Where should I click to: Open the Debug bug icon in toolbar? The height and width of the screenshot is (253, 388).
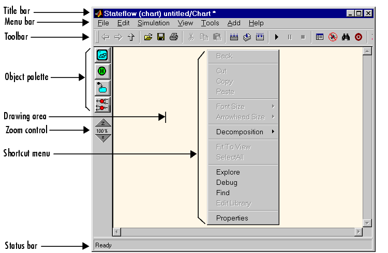(x=333, y=37)
